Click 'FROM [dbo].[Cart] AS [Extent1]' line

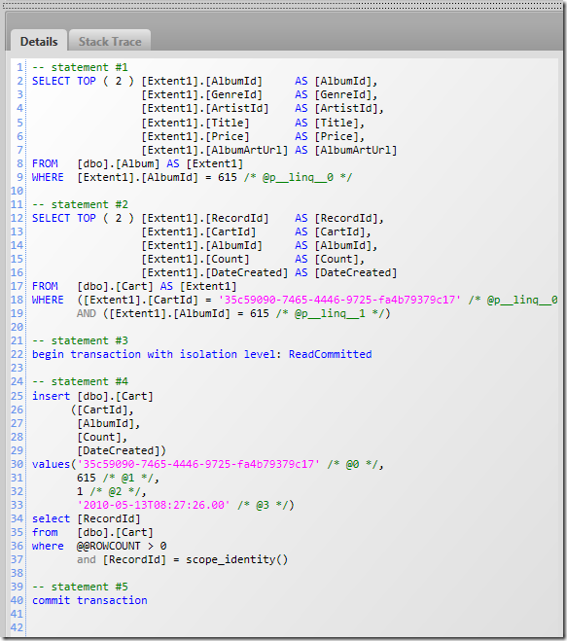(x=134, y=286)
